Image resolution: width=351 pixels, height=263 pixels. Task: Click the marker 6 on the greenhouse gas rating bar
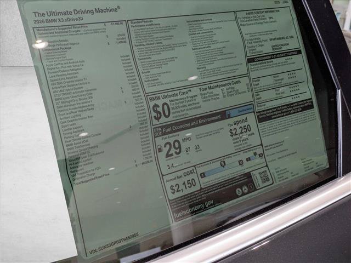coord(223,164)
